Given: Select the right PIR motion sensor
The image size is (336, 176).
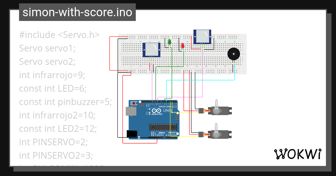Looking at the screenshot, I should point(202,37).
